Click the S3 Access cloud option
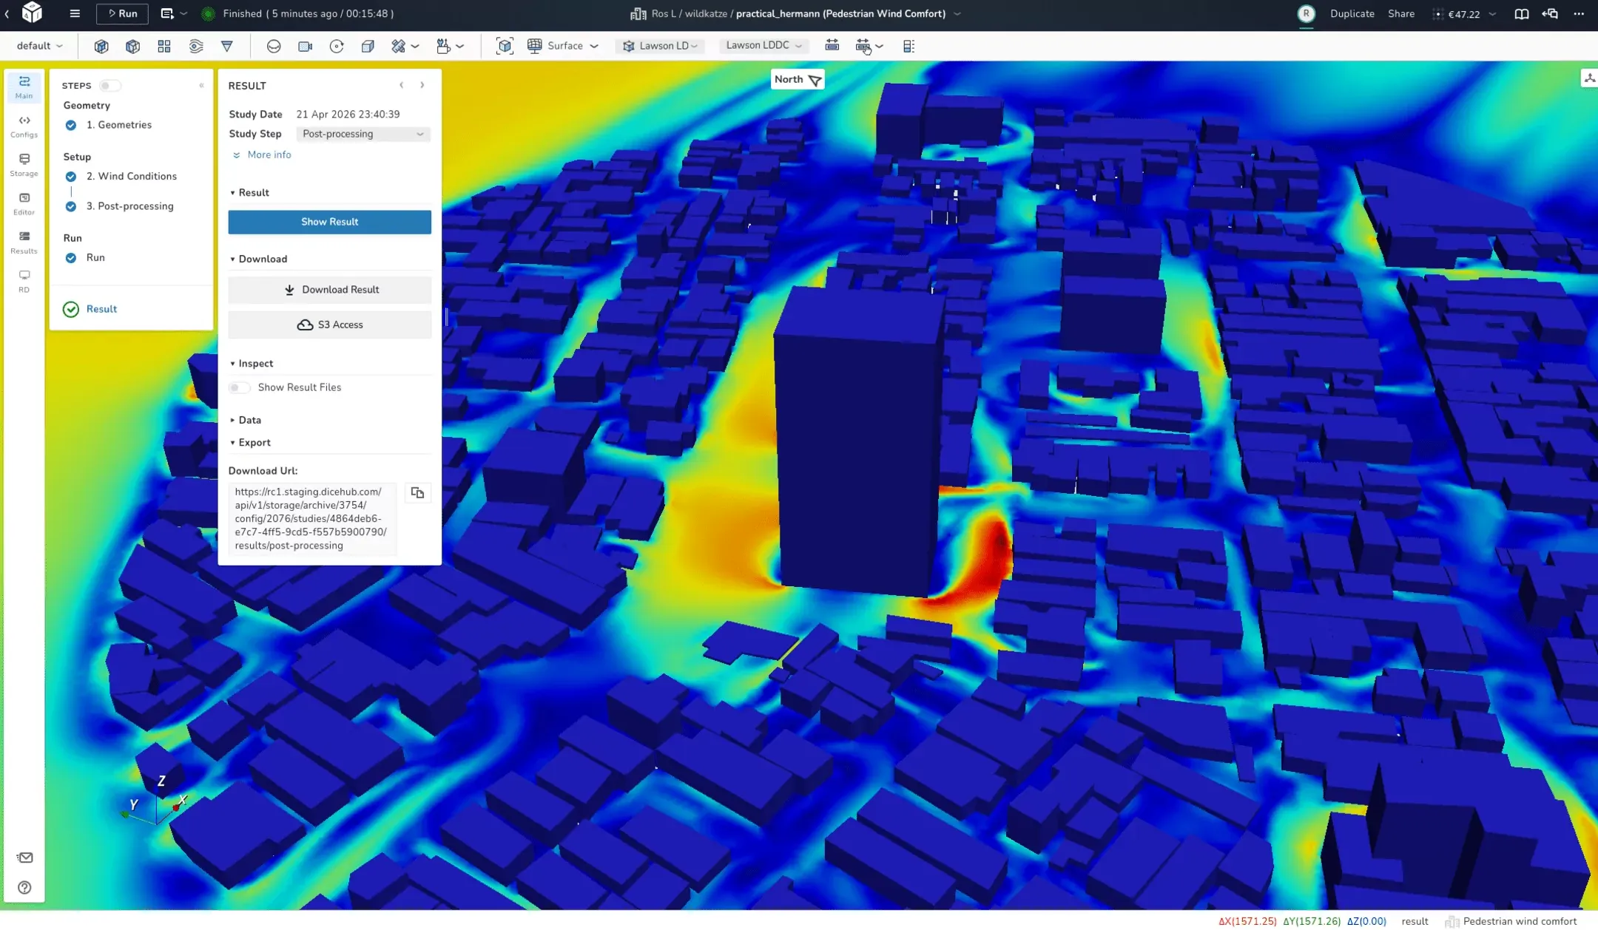 click(330, 325)
